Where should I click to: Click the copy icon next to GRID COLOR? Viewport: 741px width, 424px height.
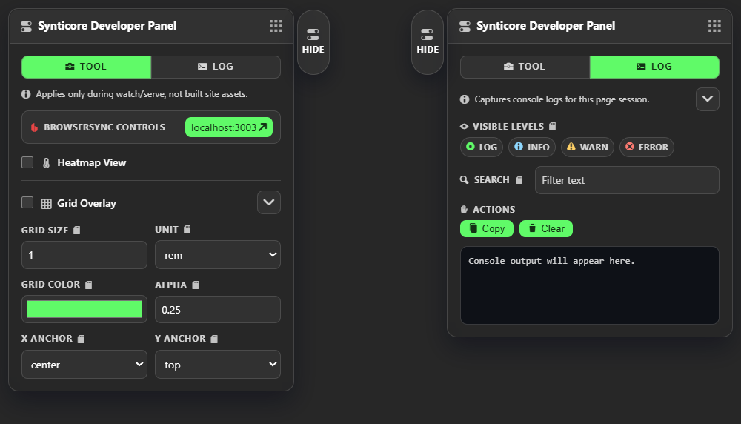tap(89, 285)
